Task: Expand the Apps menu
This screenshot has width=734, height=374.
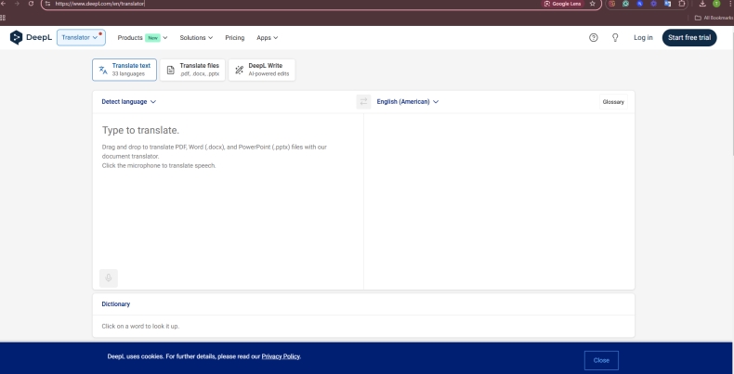Action: (267, 37)
